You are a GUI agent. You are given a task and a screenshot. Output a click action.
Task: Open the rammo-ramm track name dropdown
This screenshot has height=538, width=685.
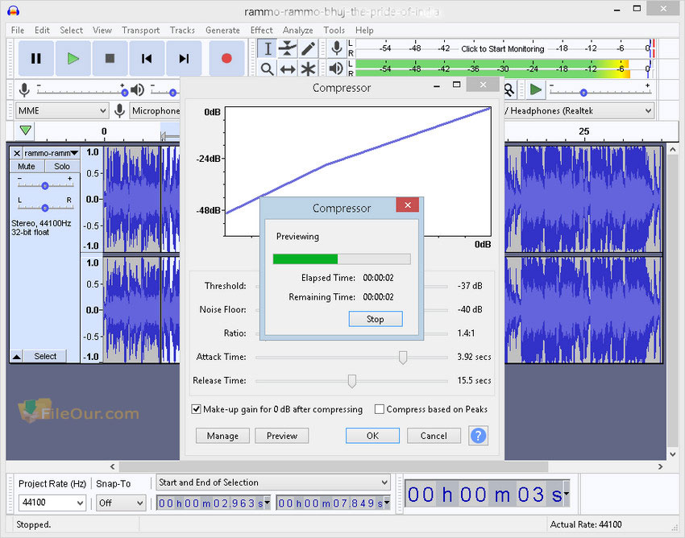point(51,153)
